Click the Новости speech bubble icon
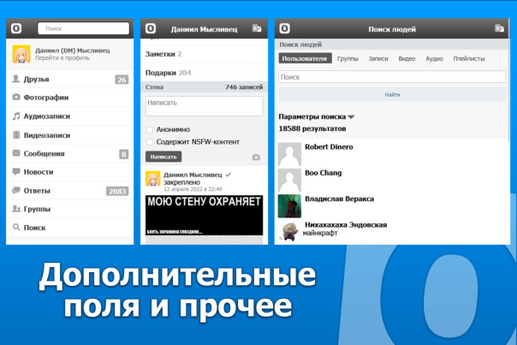Viewport: 517px width, 345px height. point(15,171)
